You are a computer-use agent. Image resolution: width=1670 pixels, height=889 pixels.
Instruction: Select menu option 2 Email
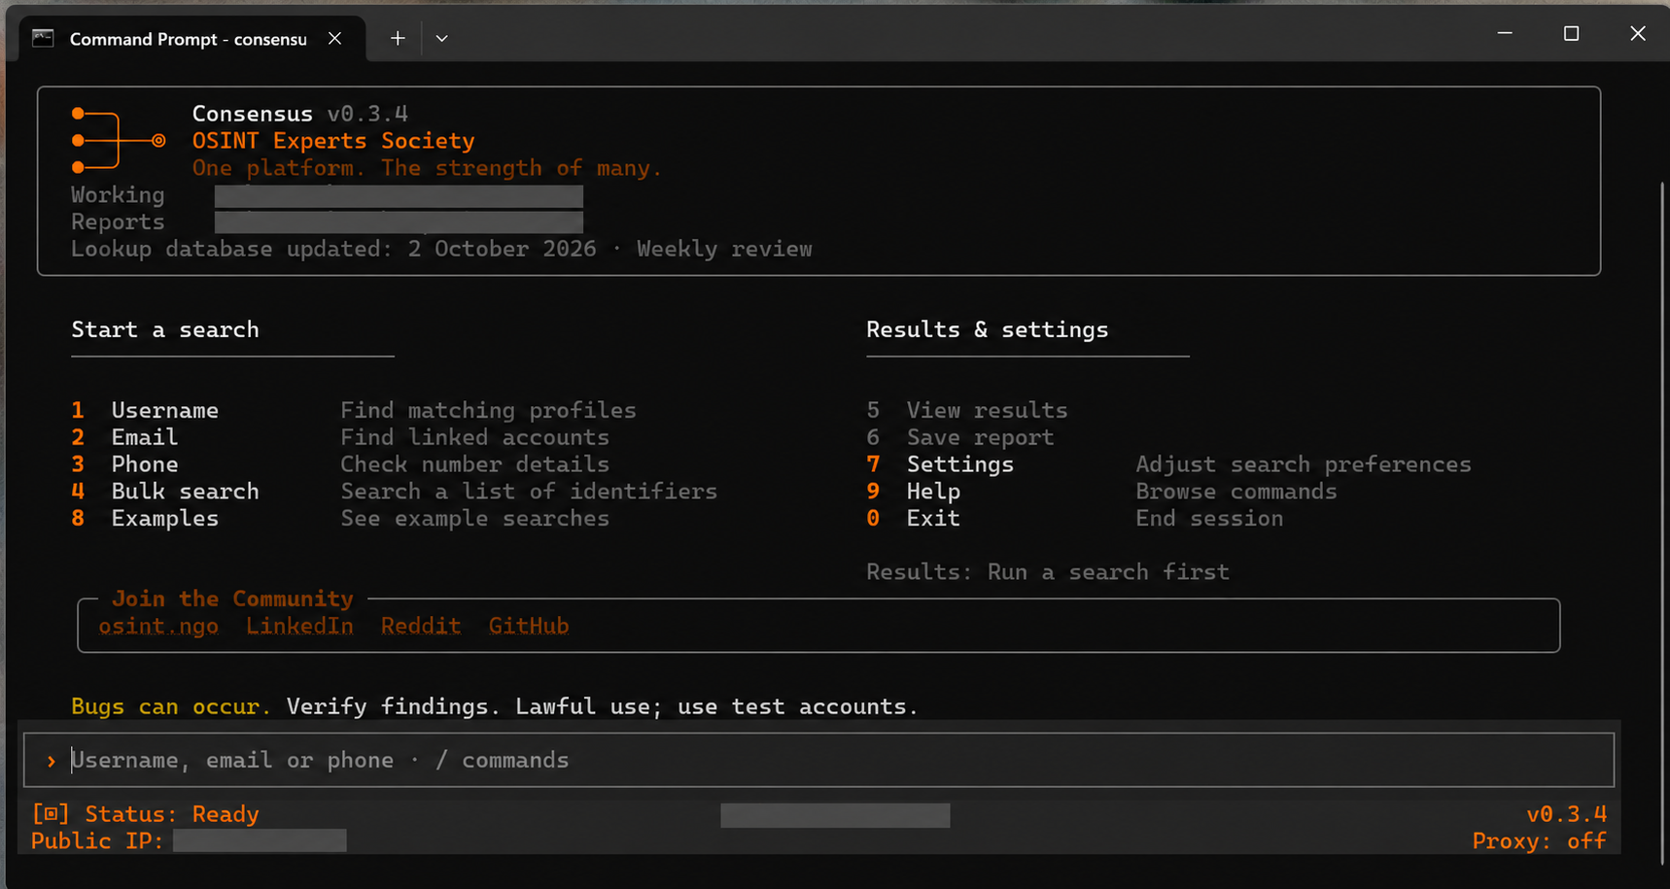(x=124, y=437)
